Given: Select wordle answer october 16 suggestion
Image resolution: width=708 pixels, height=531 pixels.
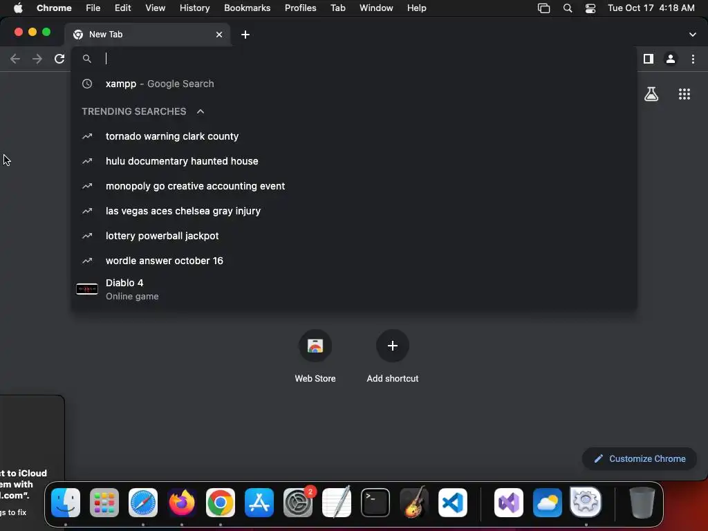Looking at the screenshot, I should 353,261.
